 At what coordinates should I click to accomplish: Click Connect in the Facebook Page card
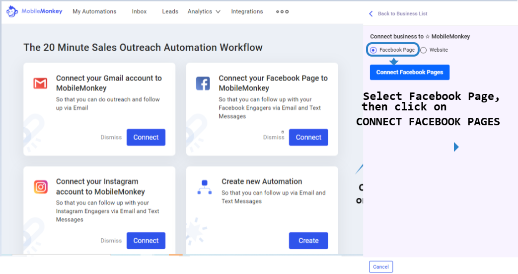point(308,137)
